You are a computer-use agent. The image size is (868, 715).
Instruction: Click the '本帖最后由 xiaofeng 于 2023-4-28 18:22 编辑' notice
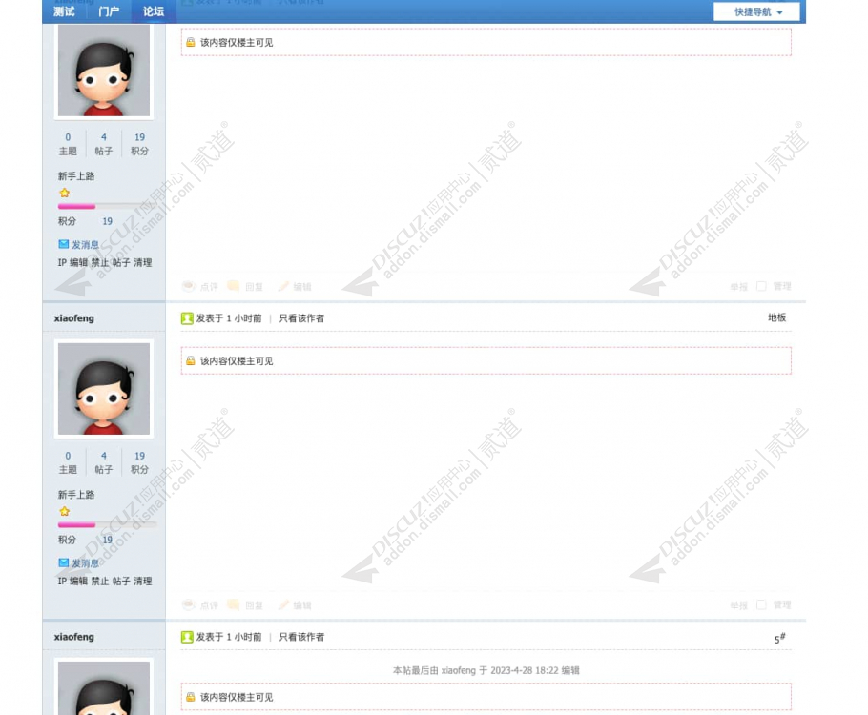(x=486, y=671)
